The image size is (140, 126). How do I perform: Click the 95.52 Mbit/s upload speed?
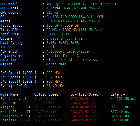pos(46,112)
